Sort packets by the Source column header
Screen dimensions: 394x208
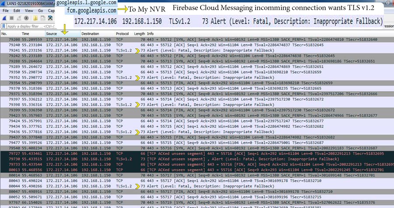coord(63,34)
